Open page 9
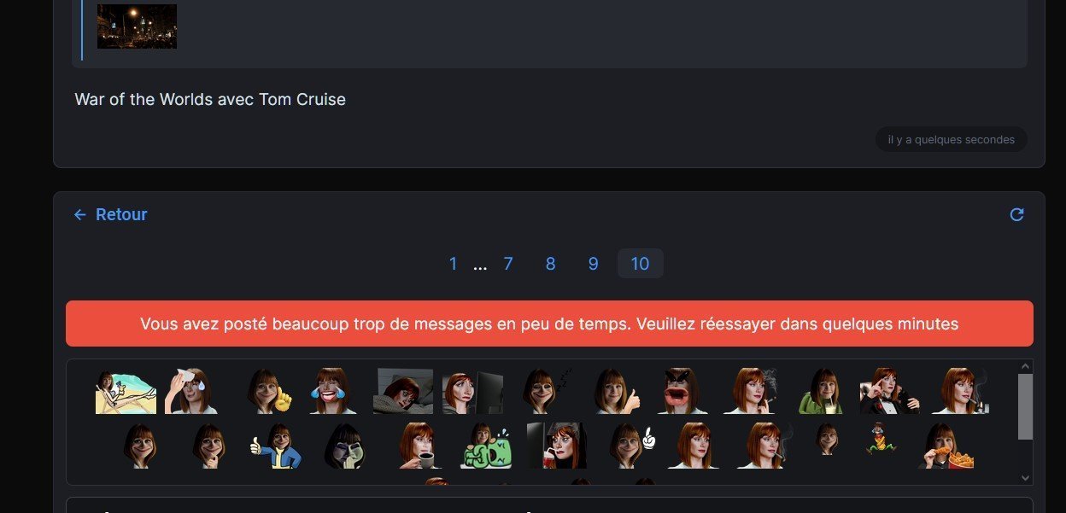1066x513 pixels. (593, 264)
